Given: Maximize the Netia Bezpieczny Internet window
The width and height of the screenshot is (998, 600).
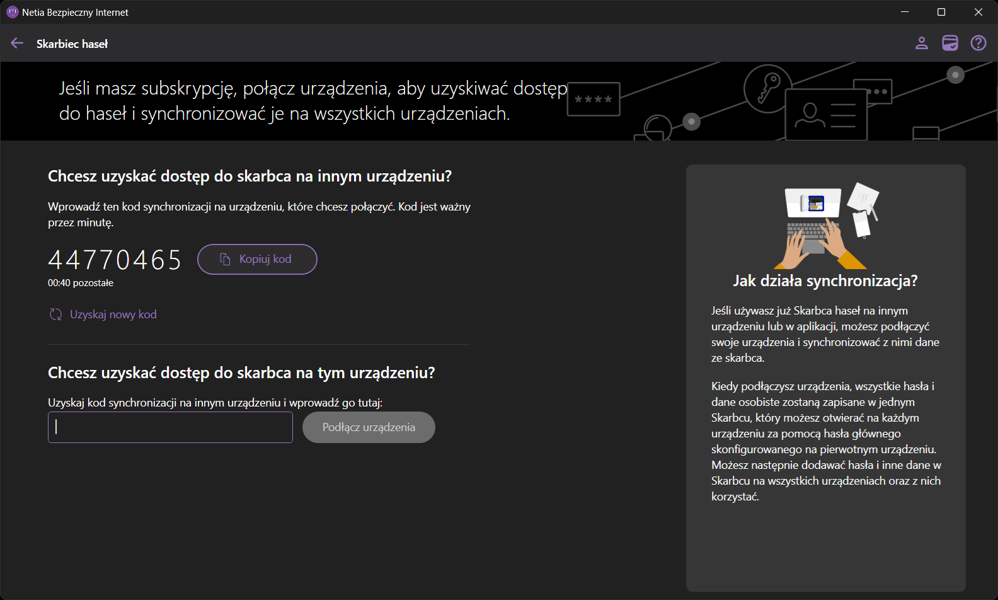Looking at the screenshot, I should (x=941, y=12).
